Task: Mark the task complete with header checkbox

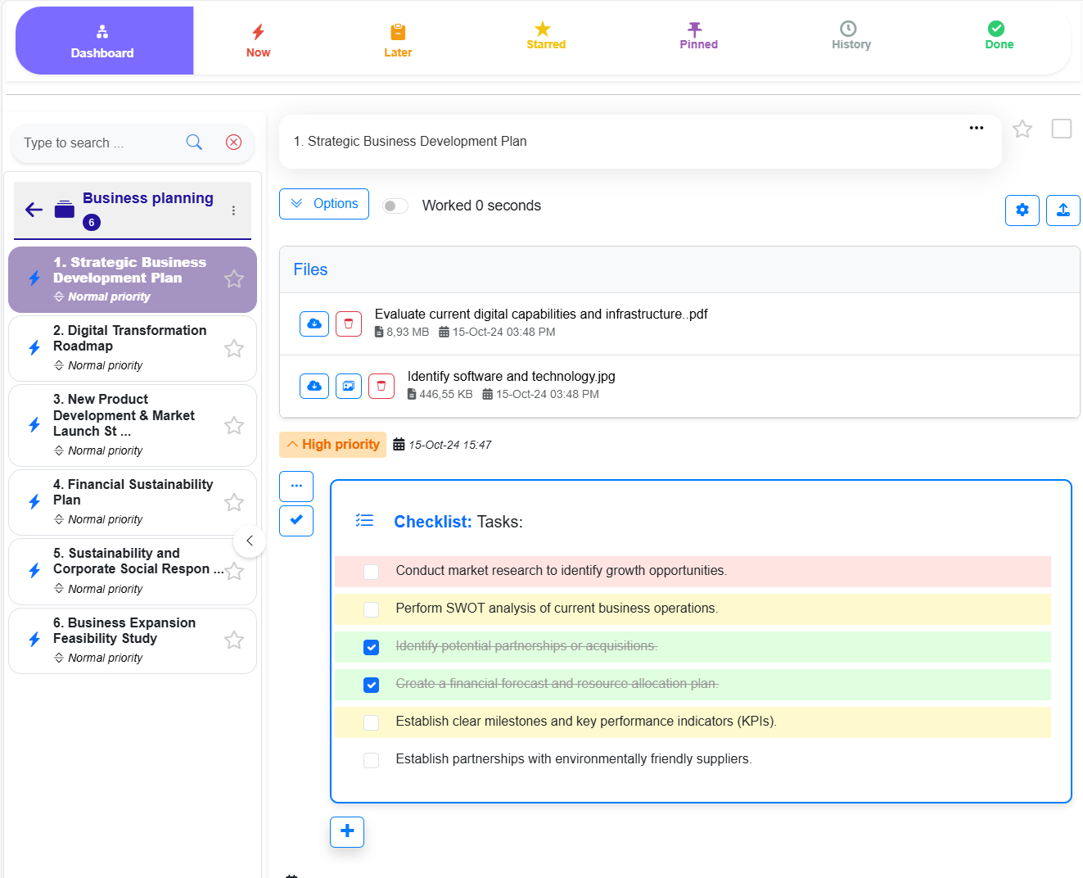Action: [x=1061, y=129]
